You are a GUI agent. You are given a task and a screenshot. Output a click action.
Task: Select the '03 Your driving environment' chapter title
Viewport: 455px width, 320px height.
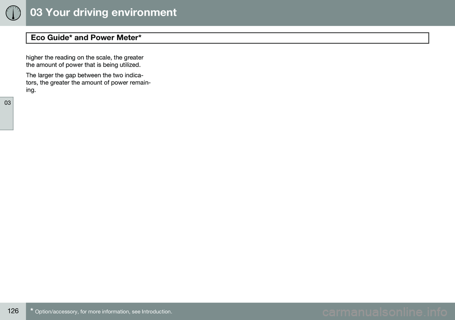click(x=103, y=12)
